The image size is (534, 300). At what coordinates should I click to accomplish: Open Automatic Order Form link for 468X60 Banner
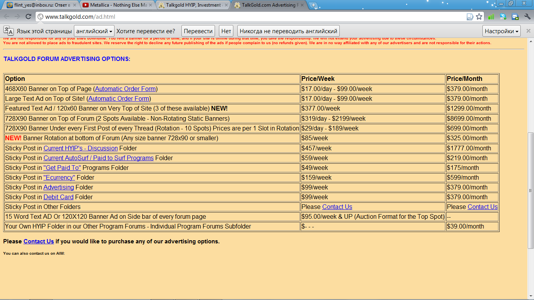tap(125, 89)
